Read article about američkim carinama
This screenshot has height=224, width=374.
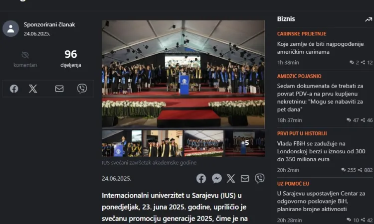(320, 48)
